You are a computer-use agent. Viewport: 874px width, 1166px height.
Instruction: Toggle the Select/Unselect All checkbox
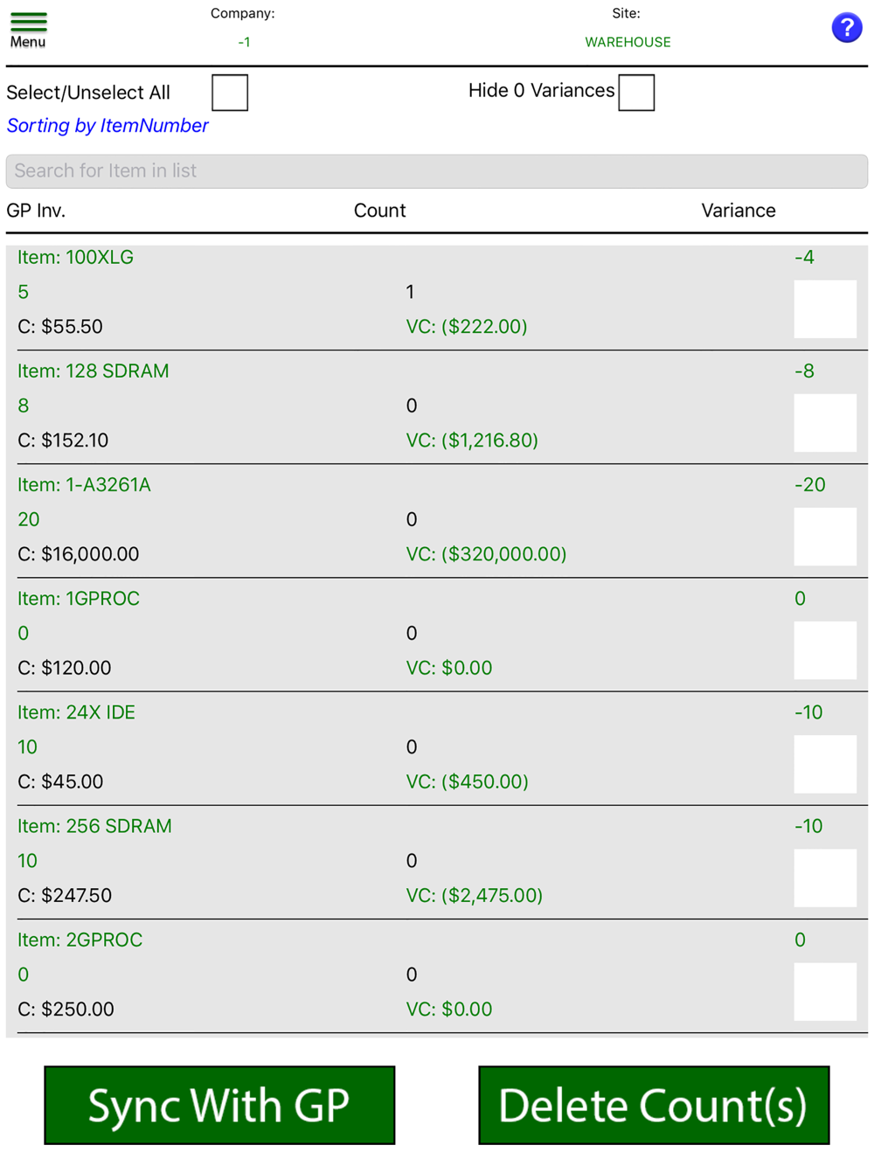pyautogui.click(x=230, y=93)
